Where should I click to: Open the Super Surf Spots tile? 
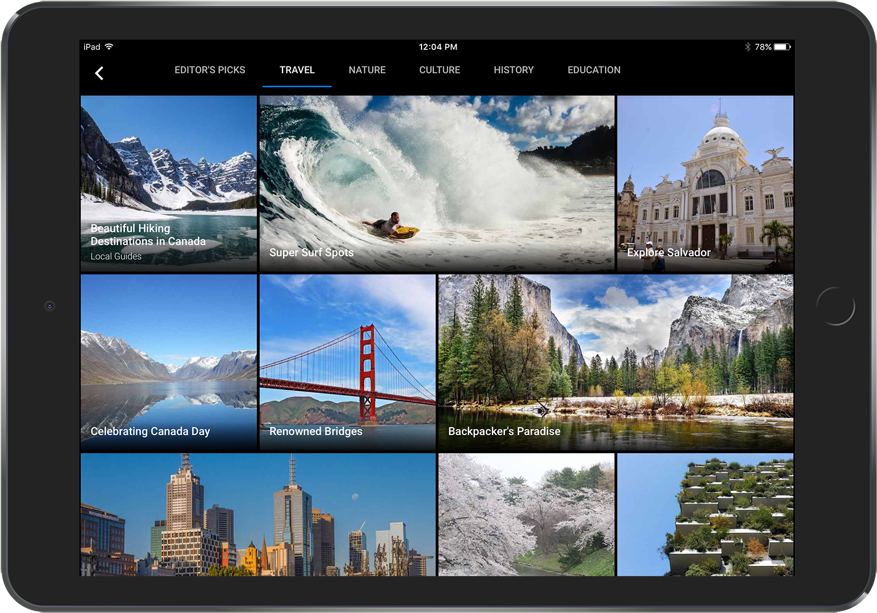click(437, 184)
